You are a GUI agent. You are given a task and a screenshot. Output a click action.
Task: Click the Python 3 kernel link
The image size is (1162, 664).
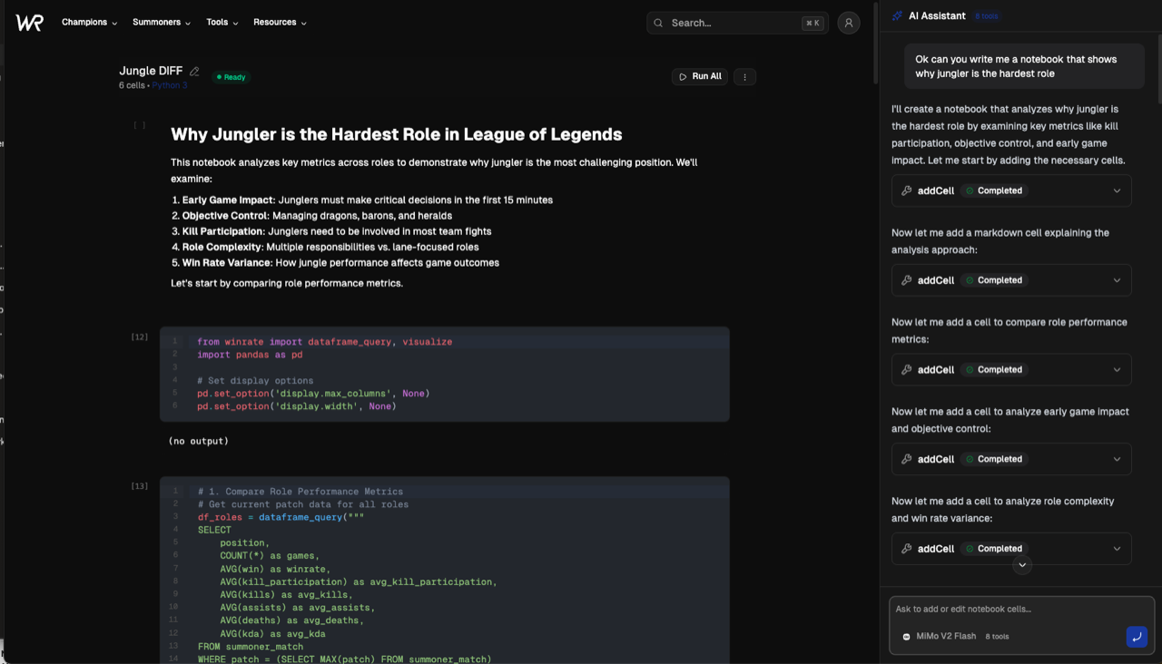(170, 85)
